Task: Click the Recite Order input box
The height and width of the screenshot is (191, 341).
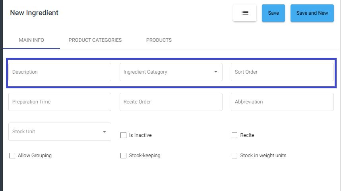Action: [x=171, y=102]
